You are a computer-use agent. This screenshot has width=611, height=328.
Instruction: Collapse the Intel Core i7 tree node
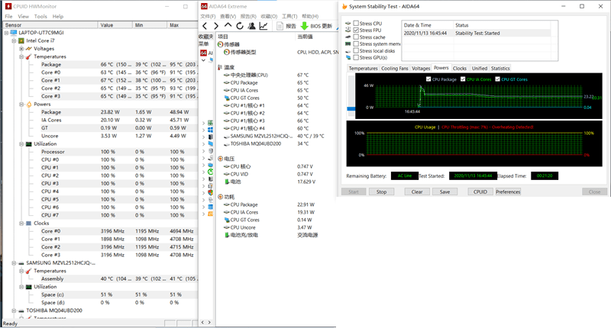(14, 40)
